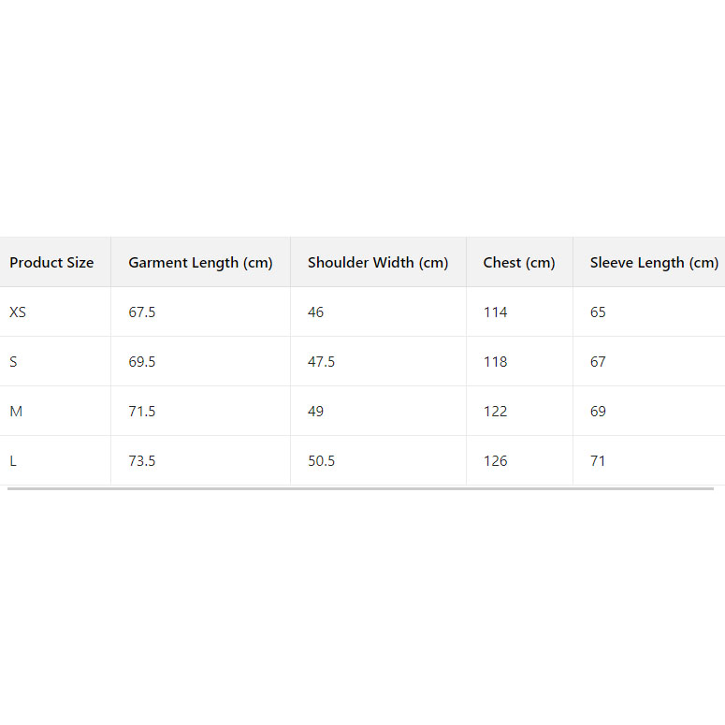Select shoulder width value 50.5

click(x=321, y=461)
